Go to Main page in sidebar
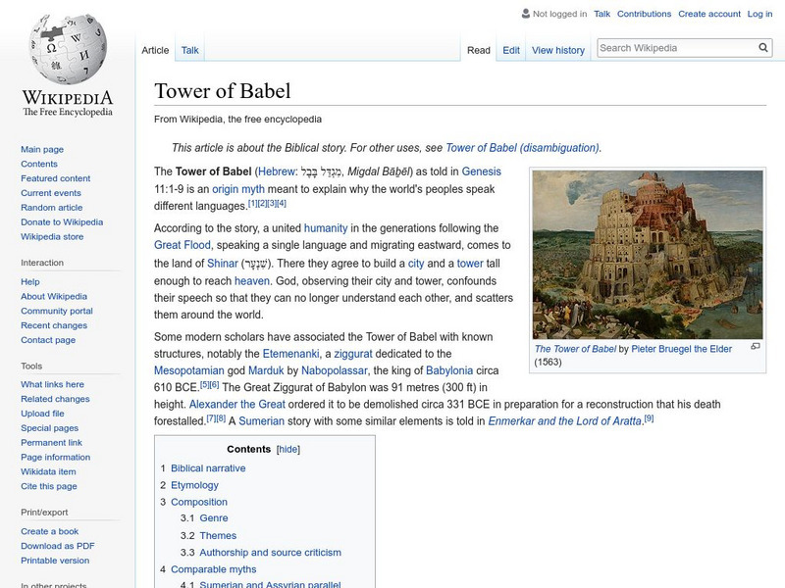Screen dimensions: 785x588 42,149
